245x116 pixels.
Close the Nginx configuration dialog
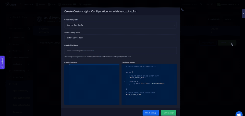pyautogui.click(x=183, y=9)
